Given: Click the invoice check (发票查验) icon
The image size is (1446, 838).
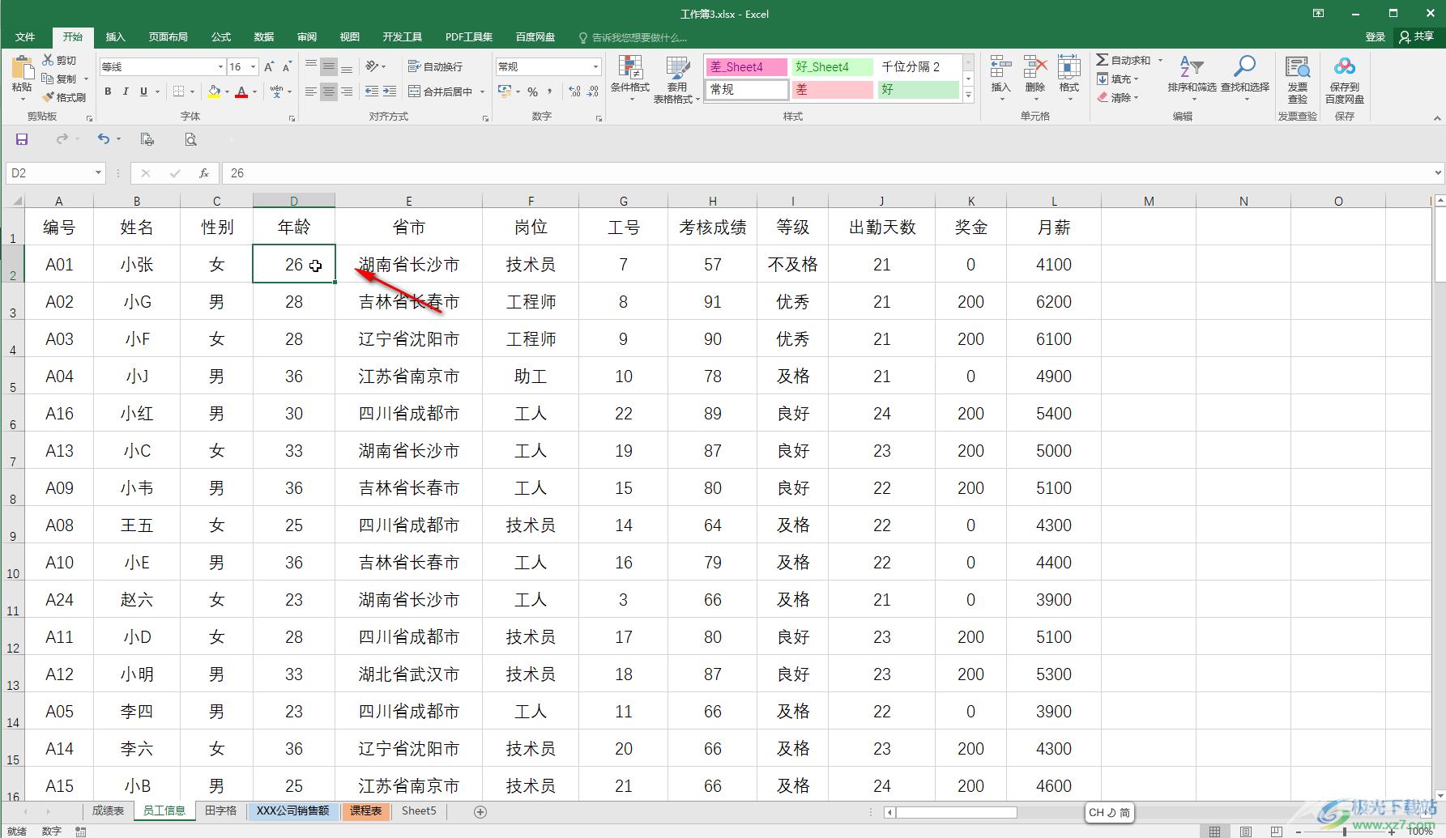Looking at the screenshot, I should pyautogui.click(x=1298, y=68).
